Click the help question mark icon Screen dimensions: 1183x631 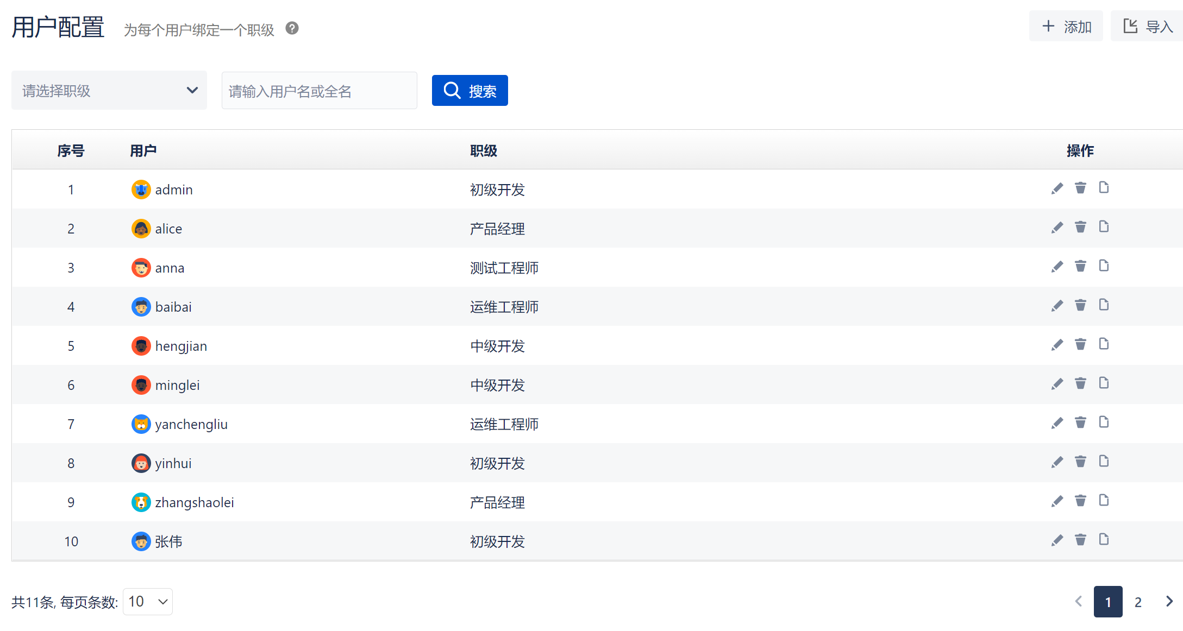pyautogui.click(x=292, y=28)
